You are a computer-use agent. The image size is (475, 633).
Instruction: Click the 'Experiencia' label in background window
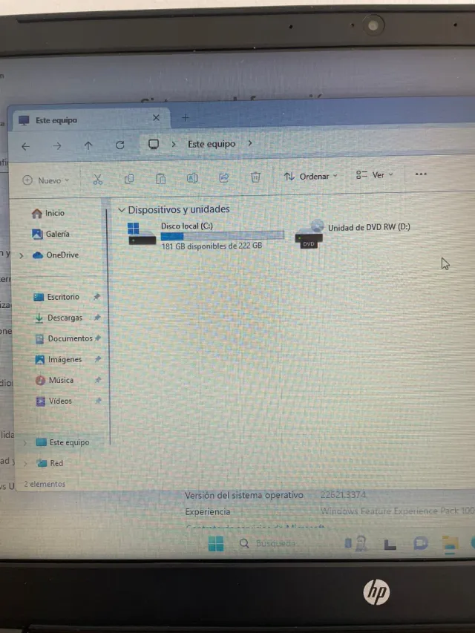208,512
